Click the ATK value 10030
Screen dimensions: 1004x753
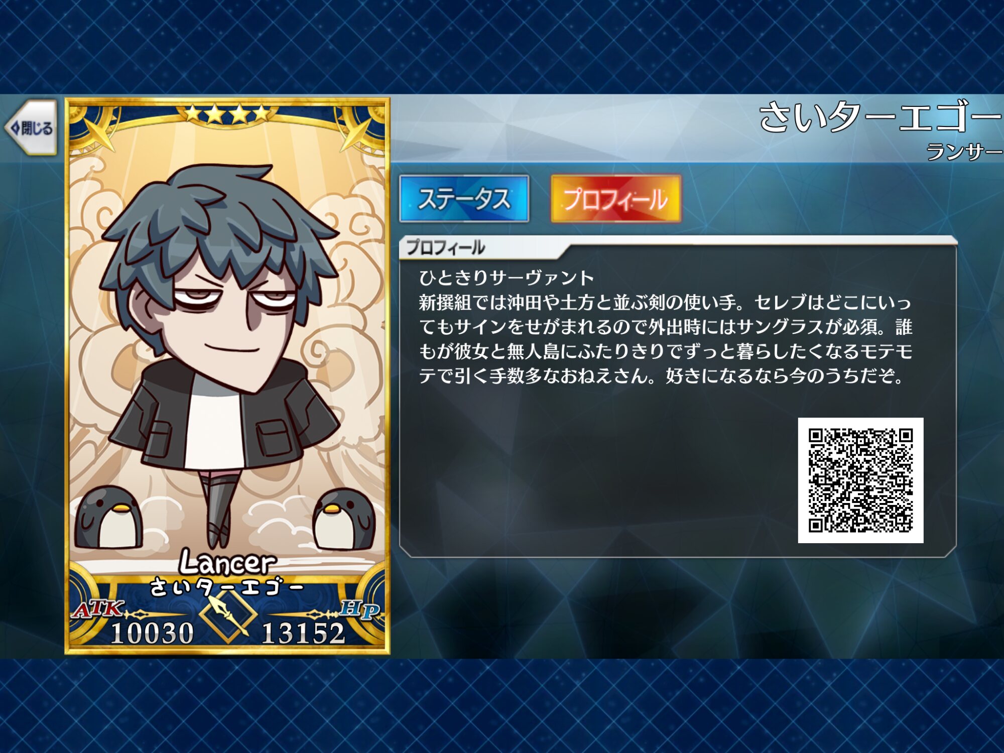(152, 633)
